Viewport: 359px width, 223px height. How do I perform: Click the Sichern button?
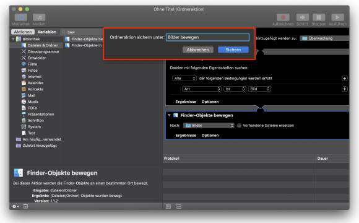click(x=233, y=50)
